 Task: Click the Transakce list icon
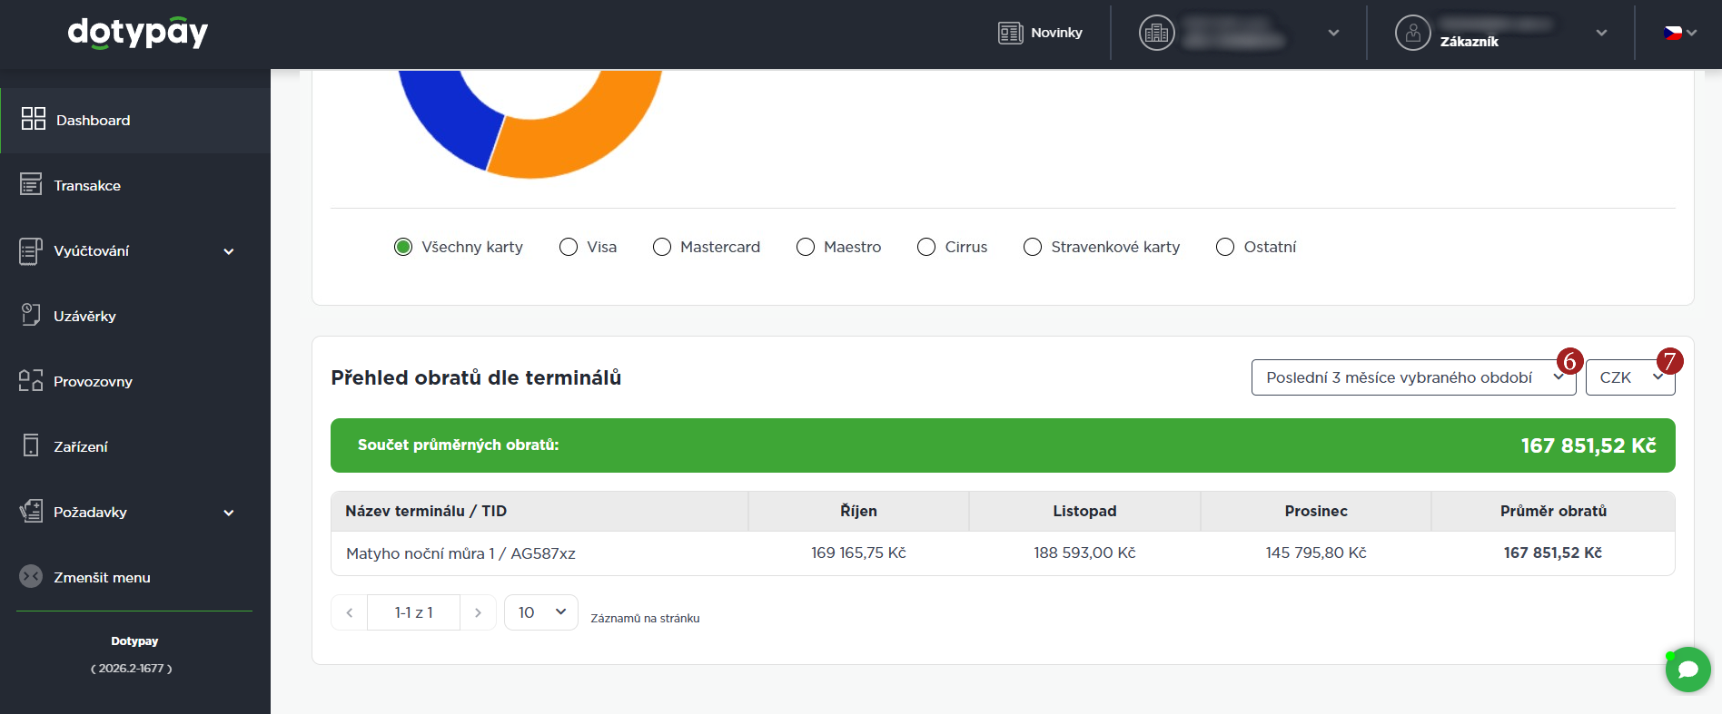31,184
